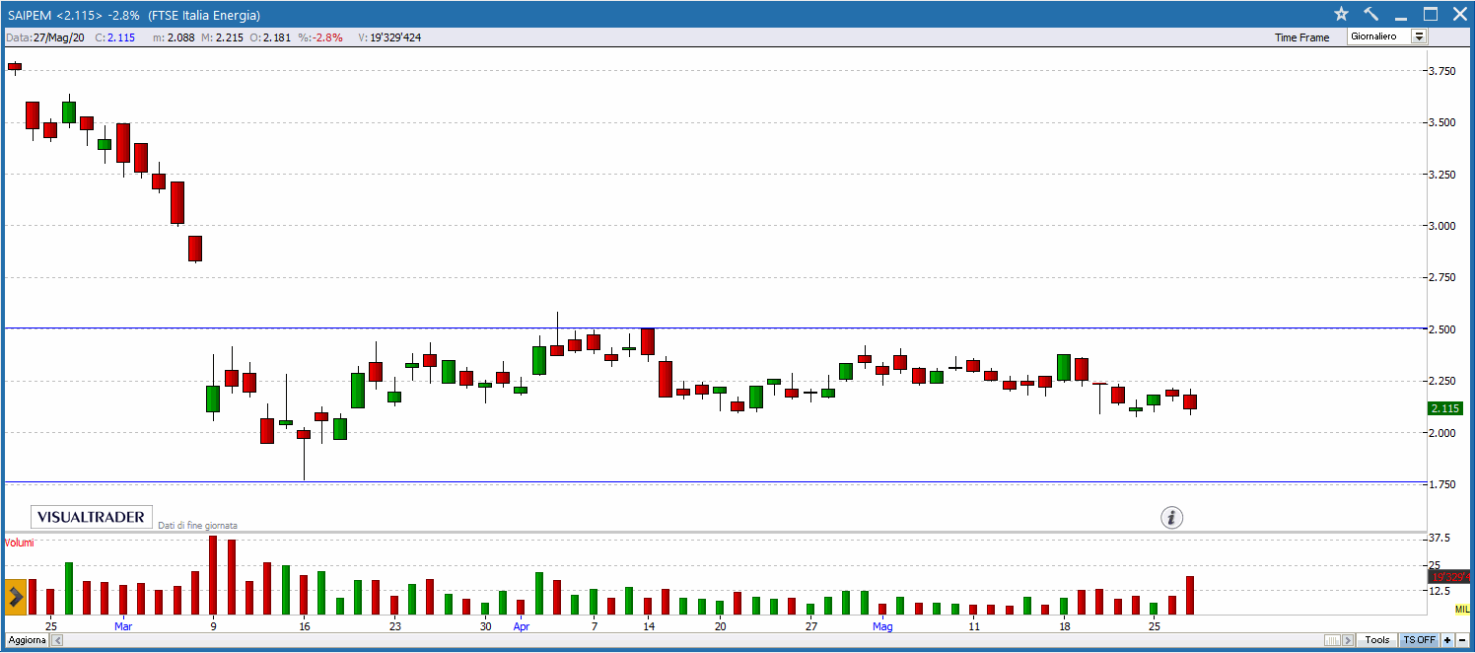1475x653 pixels.
Task: Expand the orange side panel arrow
Action: click(16, 596)
